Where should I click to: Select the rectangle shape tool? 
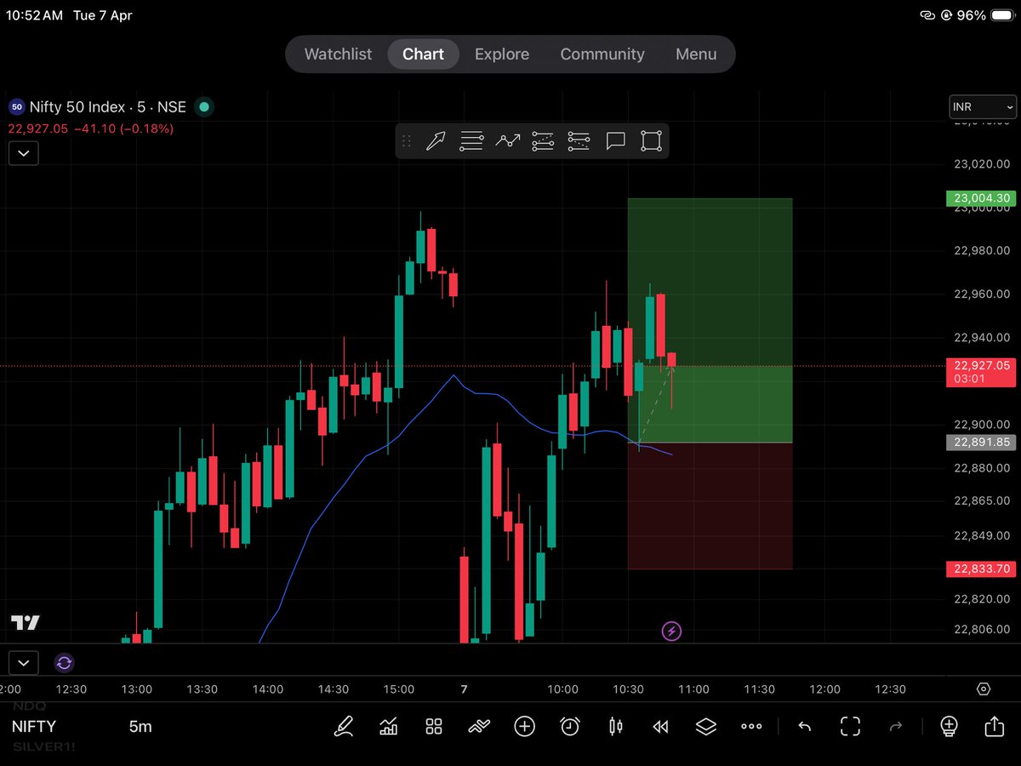coord(651,141)
